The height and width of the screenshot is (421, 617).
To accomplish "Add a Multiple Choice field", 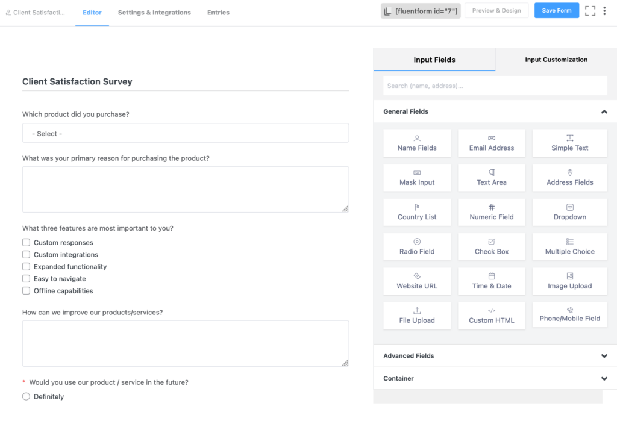I will pyautogui.click(x=569, y=247).
